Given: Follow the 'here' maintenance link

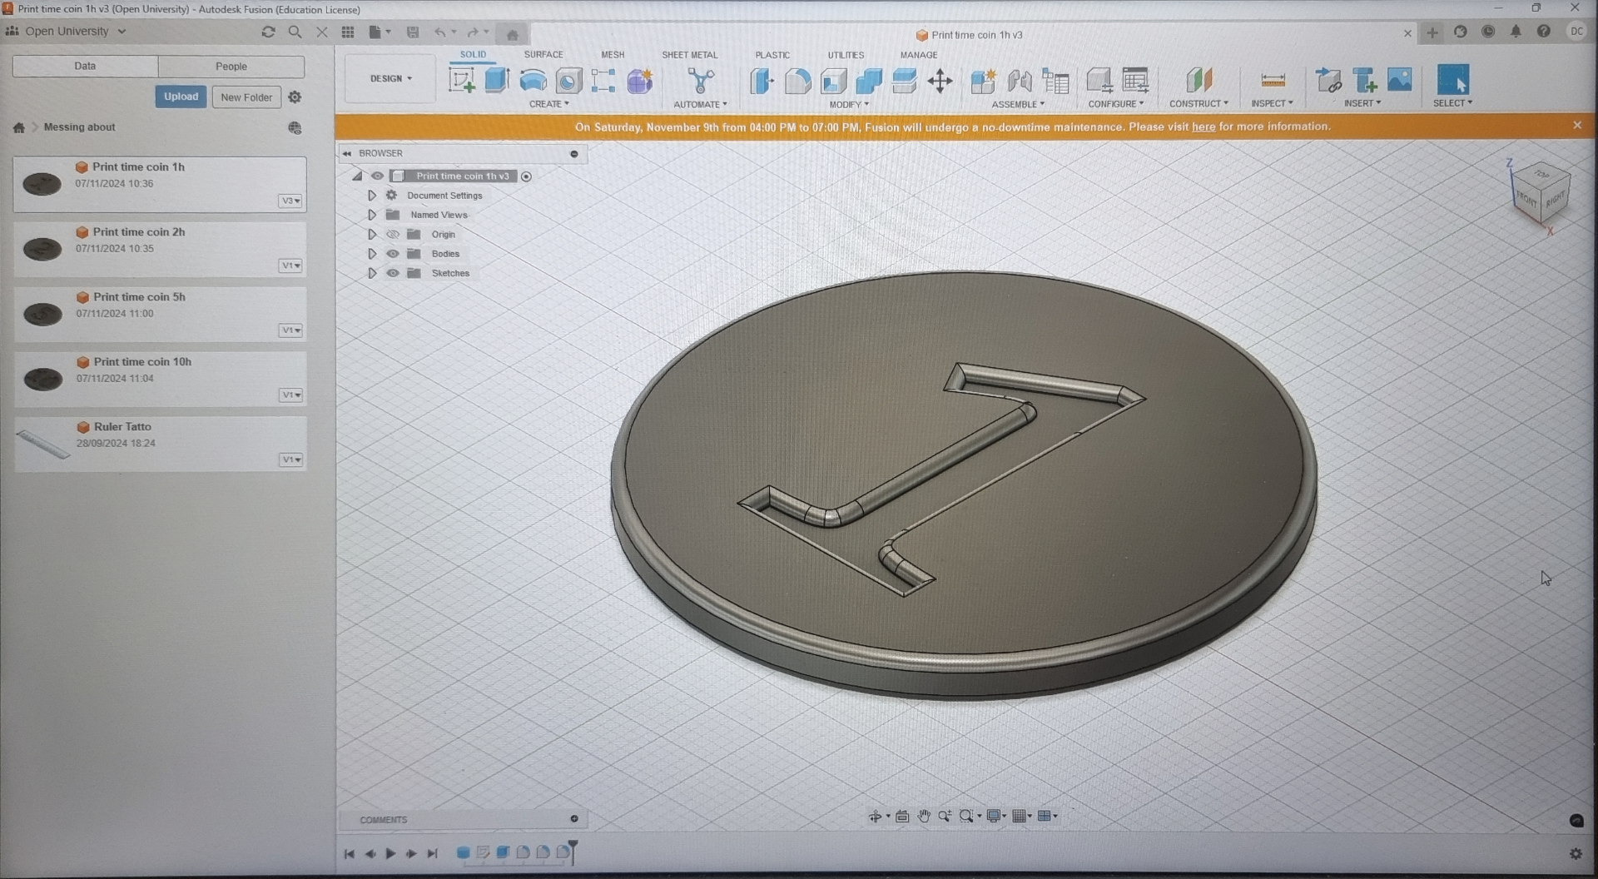Looking at the screenshot, I should coord(1203,127).
